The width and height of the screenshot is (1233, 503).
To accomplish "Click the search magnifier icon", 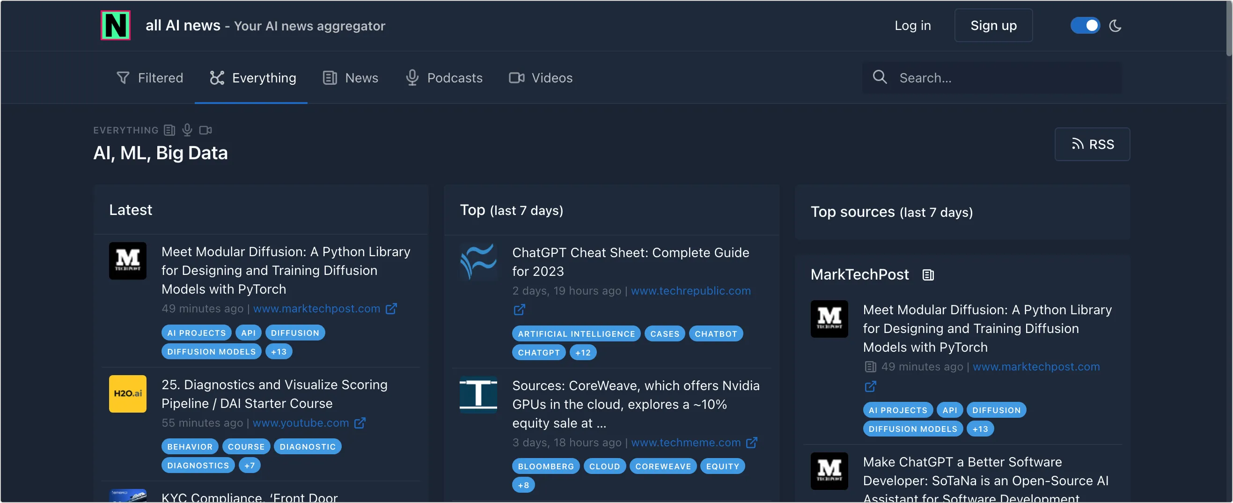I will 880,77.
